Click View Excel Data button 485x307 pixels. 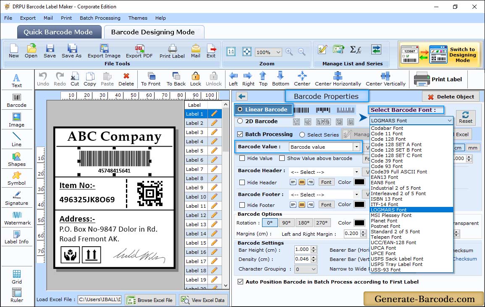click(x=204, y=300)
